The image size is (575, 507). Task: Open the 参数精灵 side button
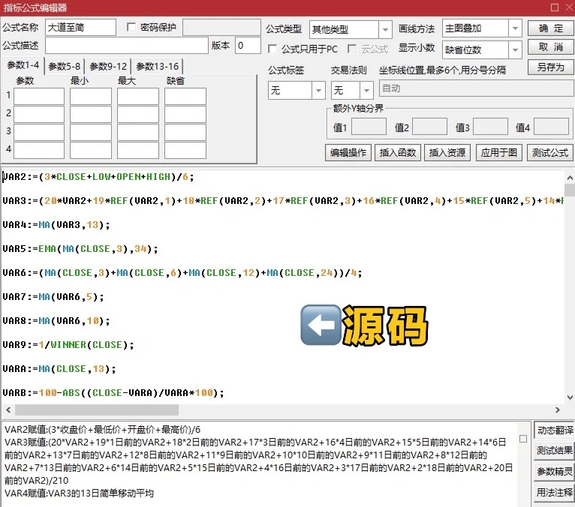coord(555,472)
